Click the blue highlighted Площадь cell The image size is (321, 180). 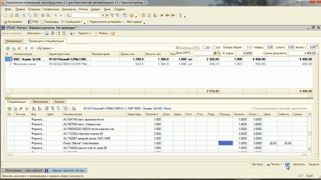coord(226,143)
